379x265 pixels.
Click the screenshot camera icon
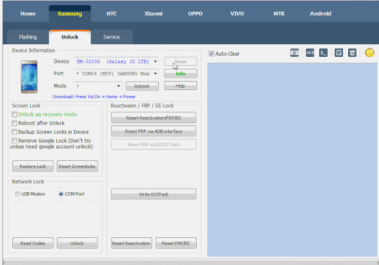(294, 53)
